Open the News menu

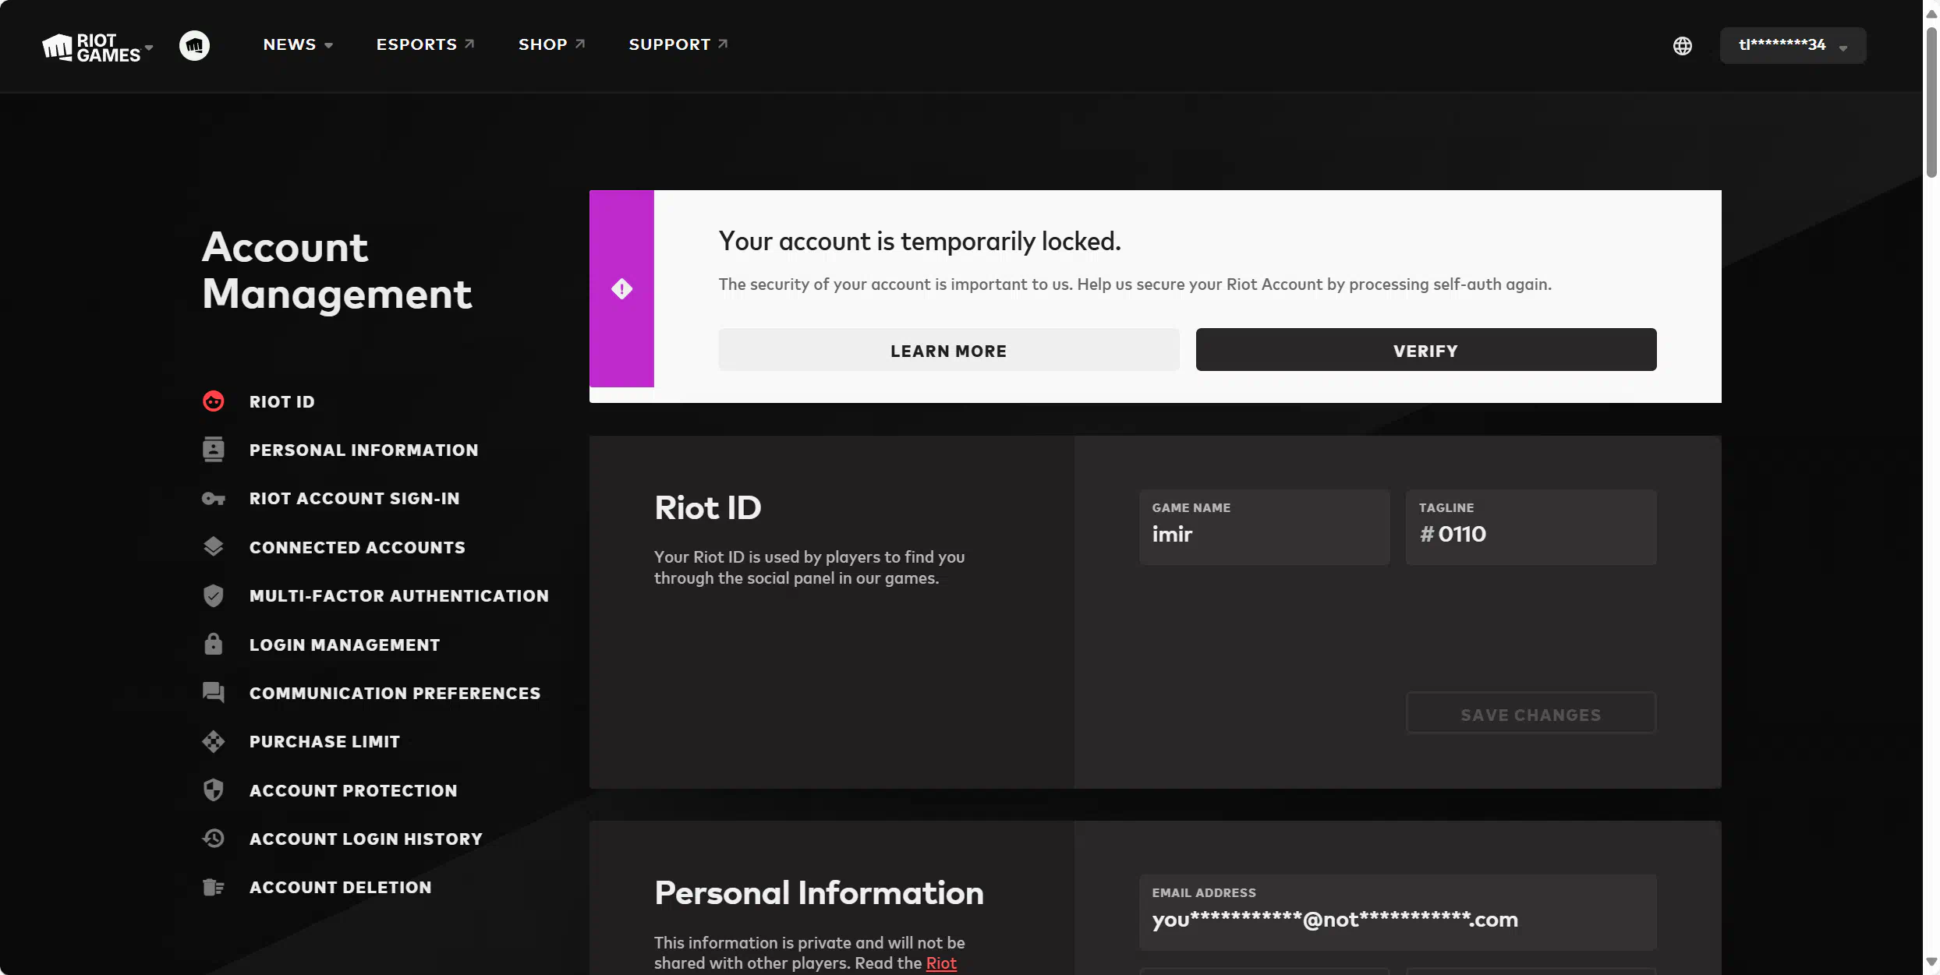click(x=298, y=44)
